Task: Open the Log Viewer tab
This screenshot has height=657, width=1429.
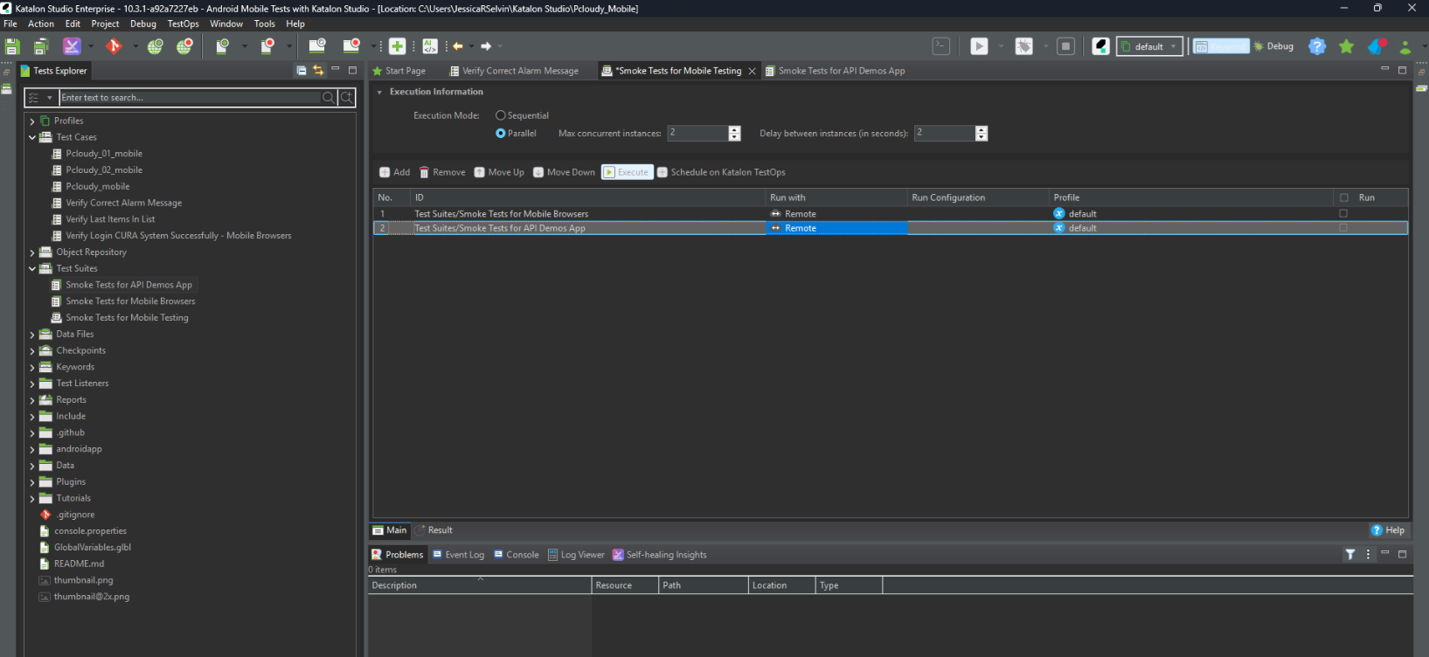Action: (576, 555)
